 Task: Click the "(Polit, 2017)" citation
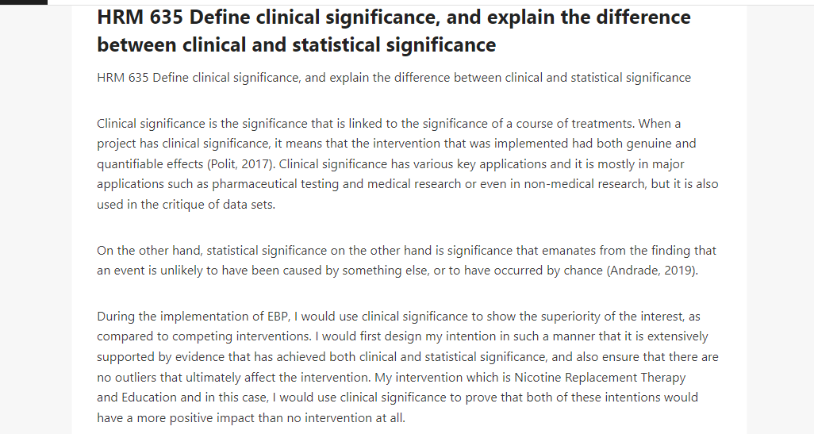coord(241,164)
